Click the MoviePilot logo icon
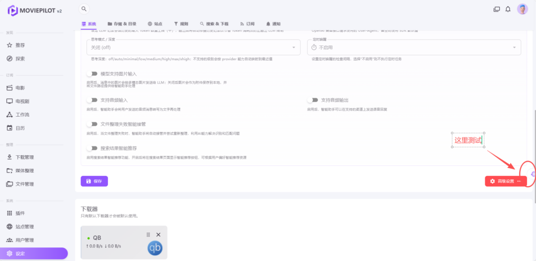Screen dimensions: 536x261 [13, 10]
